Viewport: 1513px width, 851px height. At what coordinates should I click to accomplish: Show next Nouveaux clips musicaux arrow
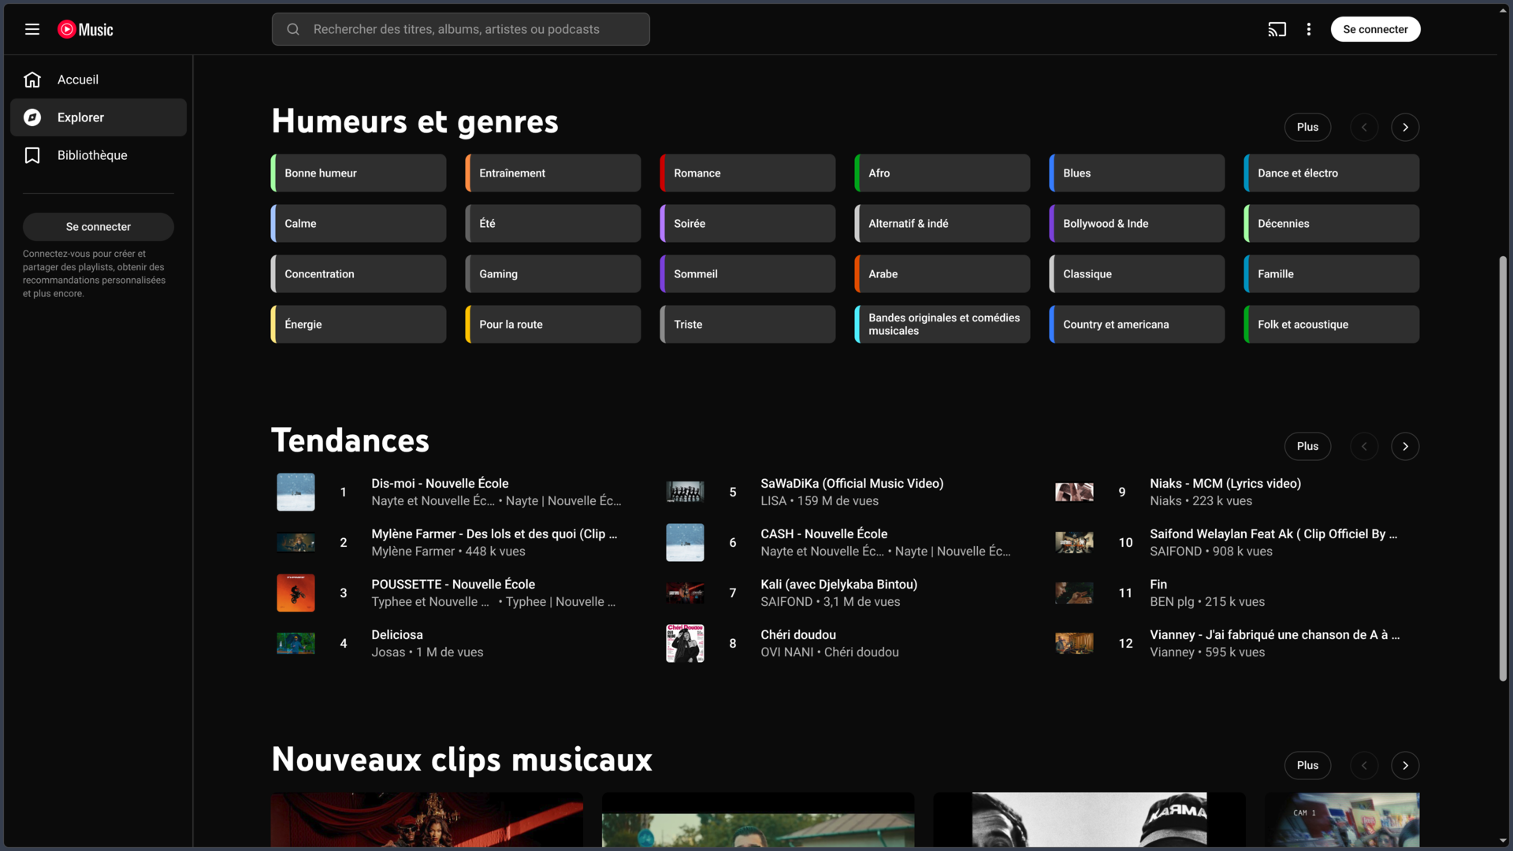pyautogui.click(x=1405, y=766)
